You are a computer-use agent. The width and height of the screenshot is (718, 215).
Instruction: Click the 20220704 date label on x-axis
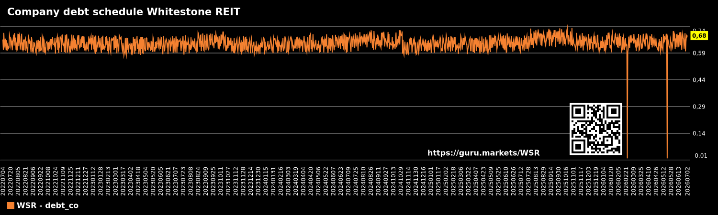tap(3, 181)
